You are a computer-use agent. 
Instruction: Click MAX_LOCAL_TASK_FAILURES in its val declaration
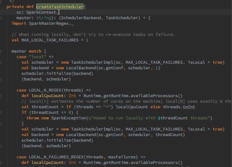coord(50,40)
